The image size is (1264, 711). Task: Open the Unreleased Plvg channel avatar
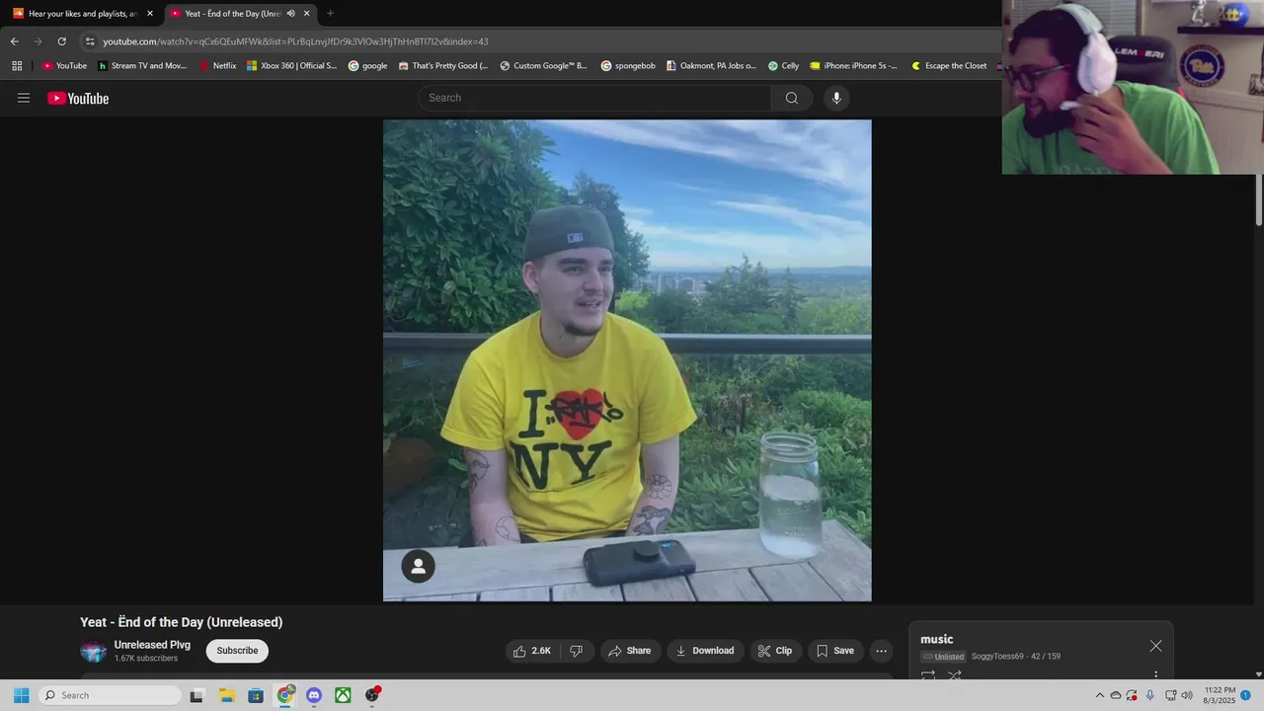coord(93,651)
